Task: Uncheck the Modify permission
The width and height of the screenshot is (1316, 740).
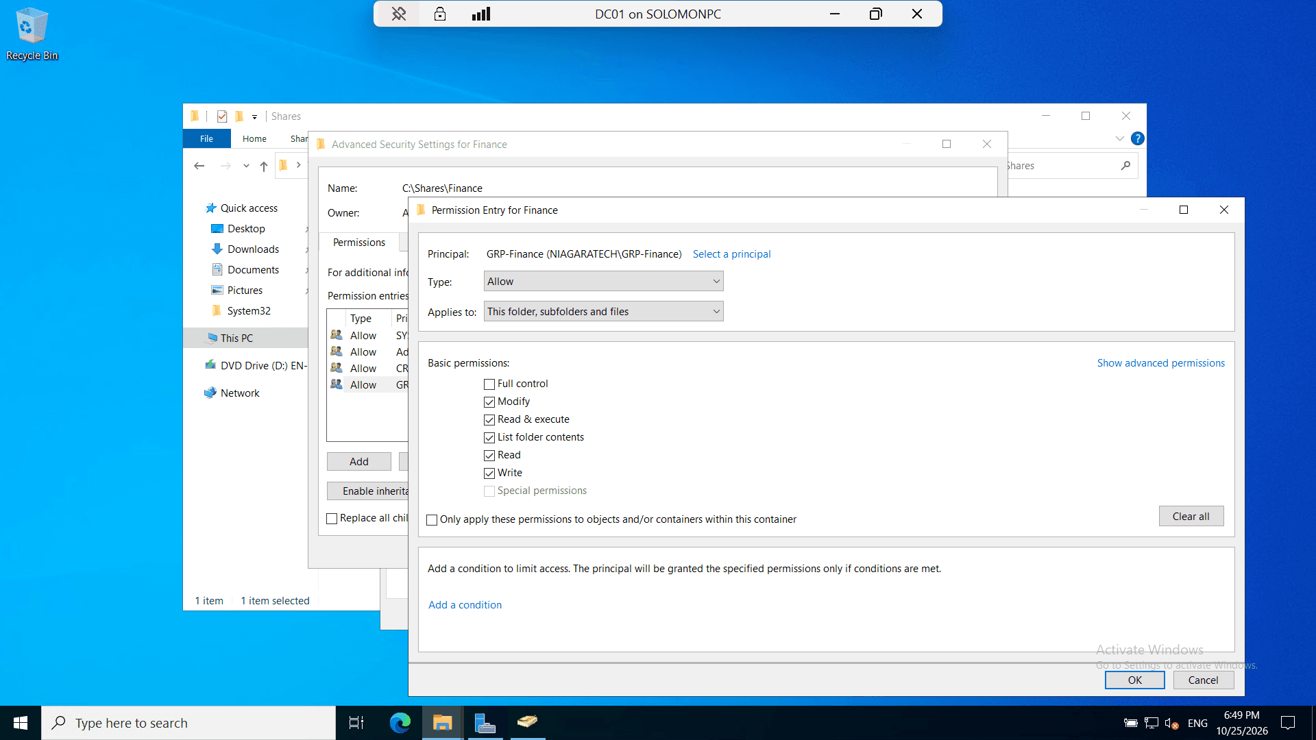Action: (x=489, y=402)
